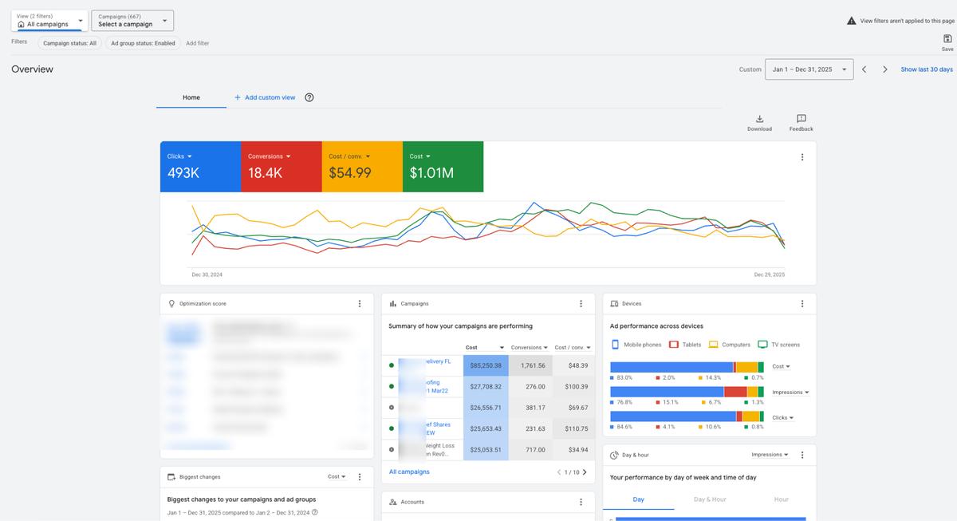Open the Conversions metric dropdown
Viewport: 957px width, 521px height.
tap(270, 156)
